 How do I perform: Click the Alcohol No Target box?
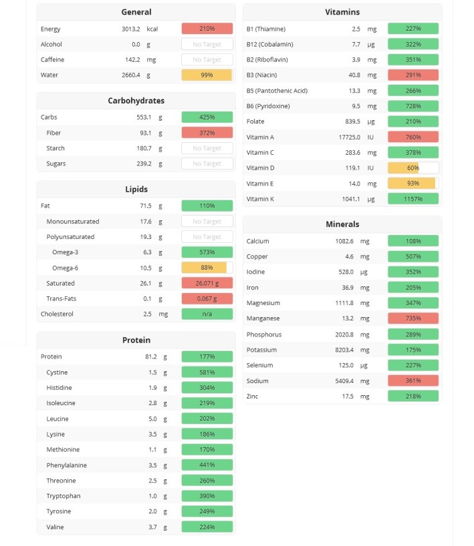point(207,44)
